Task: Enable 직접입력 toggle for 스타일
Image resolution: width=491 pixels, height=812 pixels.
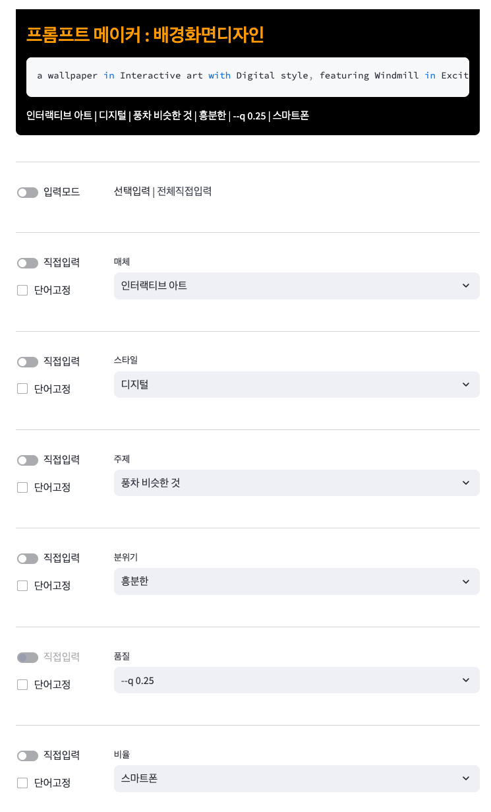Action: pyautogui.click(x=28, y=362)
